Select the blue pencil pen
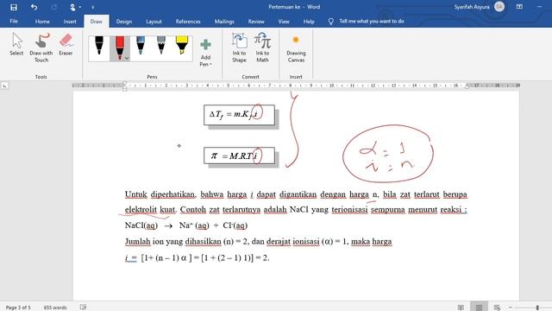Viewport: 552px width, 311px height. point(141,46)
